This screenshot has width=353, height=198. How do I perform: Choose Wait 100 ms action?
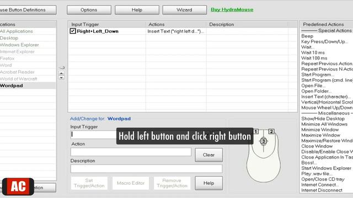point(314,58)
